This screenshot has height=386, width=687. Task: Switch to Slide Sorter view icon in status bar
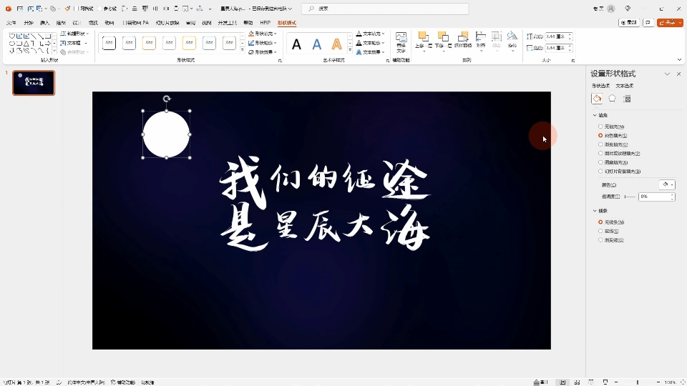577,382
